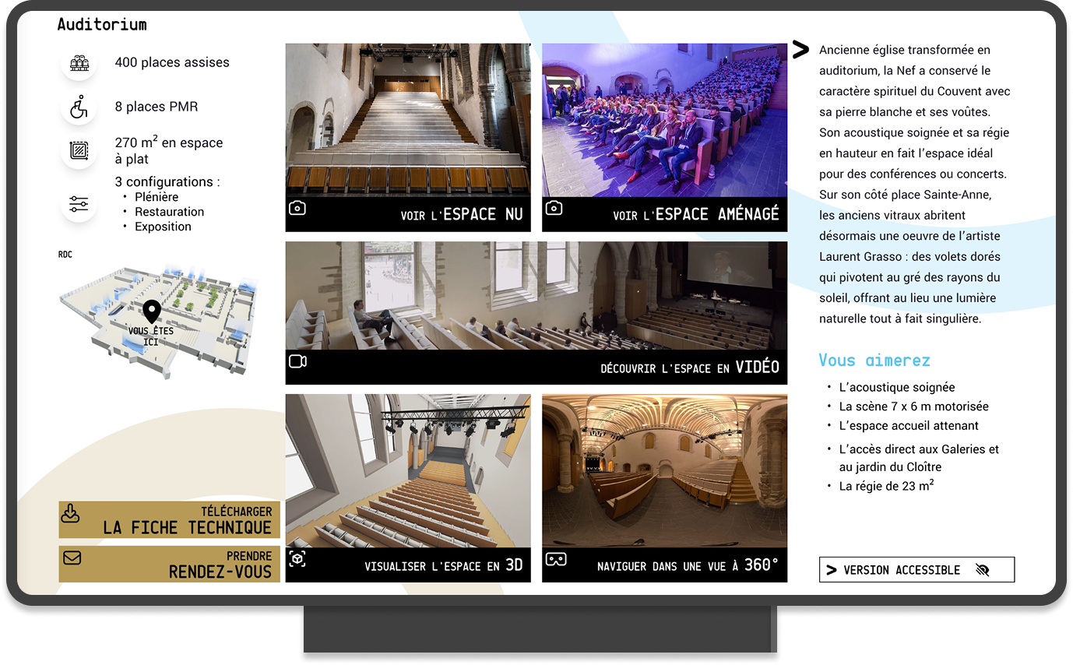The height and width of the screenshot is (665, 1073).
Task: Select the Restauration configuration item
Action: point(170,212)
